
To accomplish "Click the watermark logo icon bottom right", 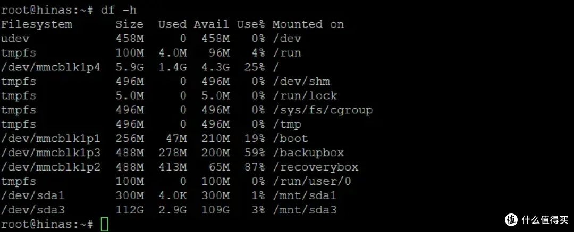I will [x=512, y=219].
